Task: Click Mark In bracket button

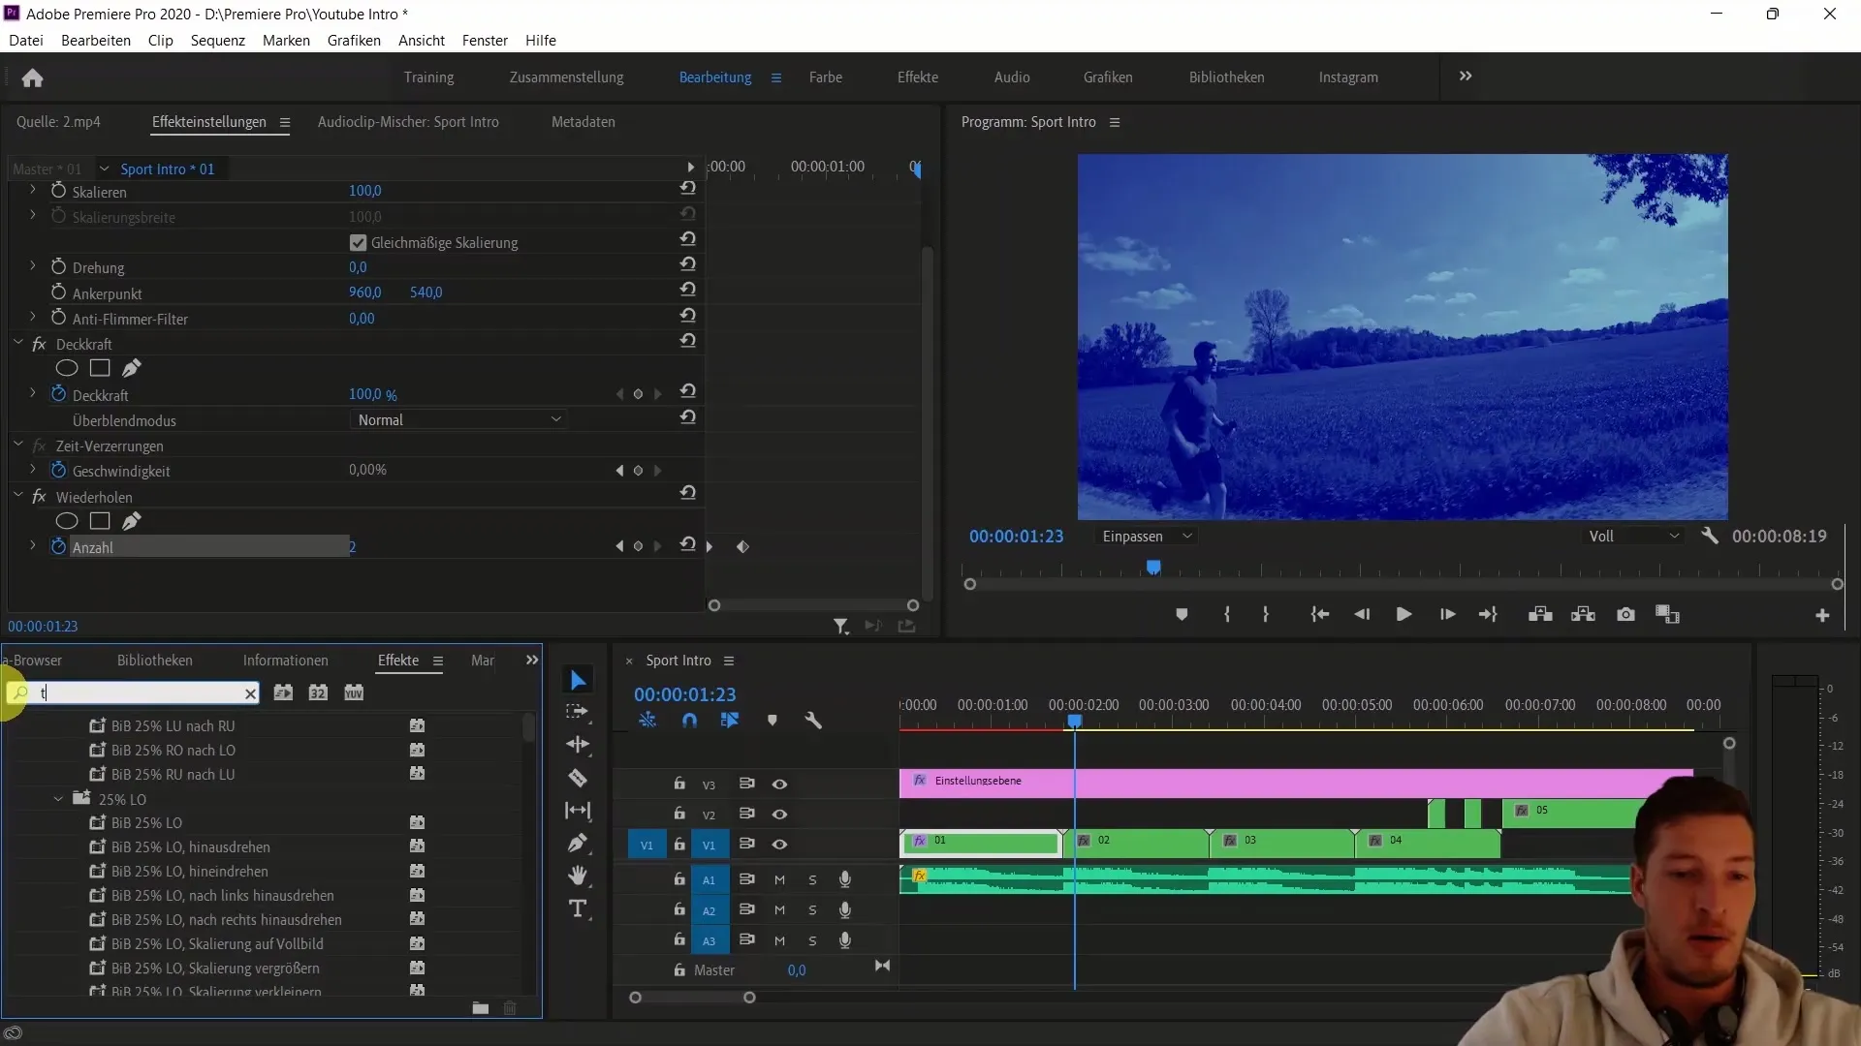Action: pyautogui.click(x=1227, y=614)
